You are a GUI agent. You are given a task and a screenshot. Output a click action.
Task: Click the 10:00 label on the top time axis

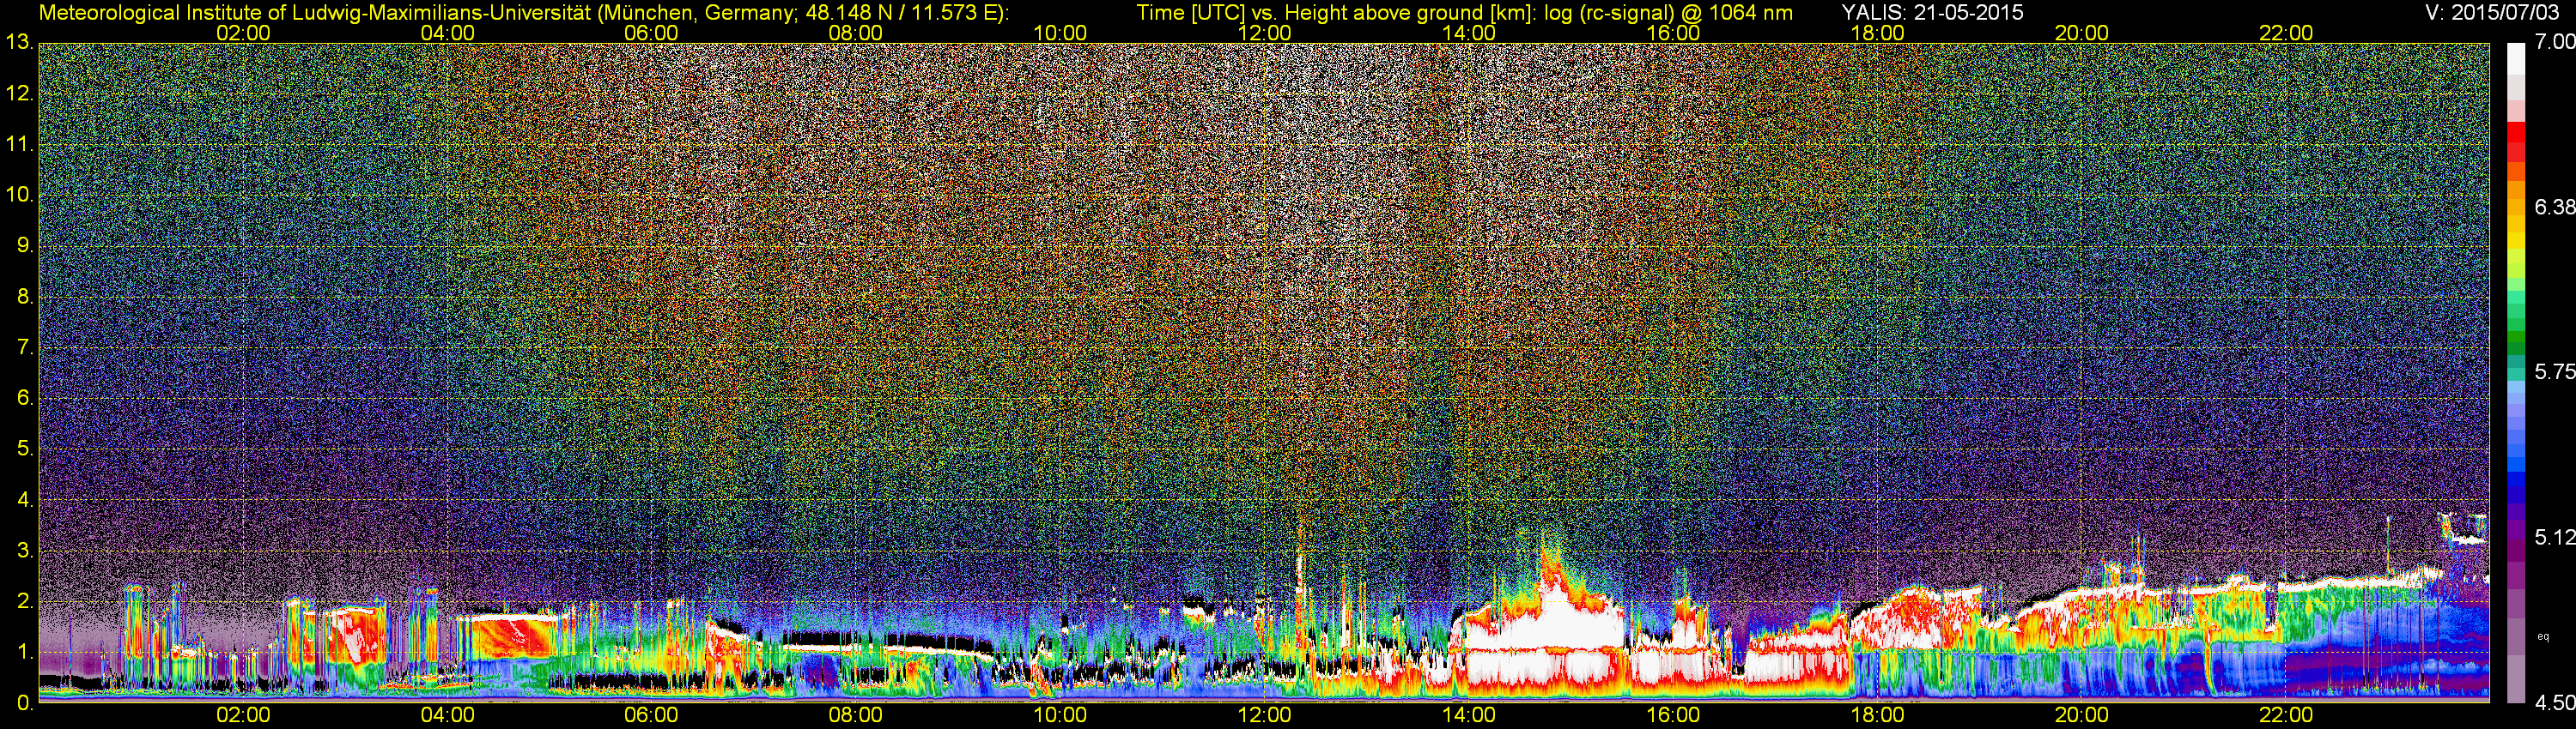click(x=1060, y=33)
